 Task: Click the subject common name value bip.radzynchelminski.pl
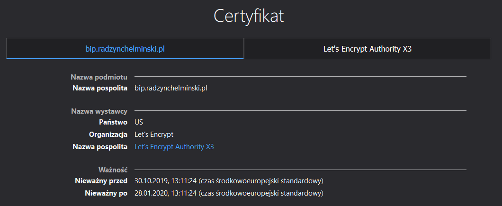coord(171,88)
